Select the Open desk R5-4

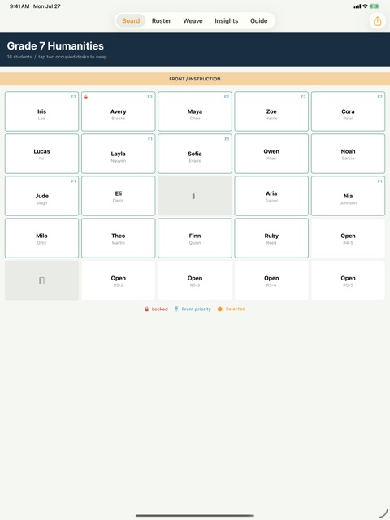tap(271, 280)
